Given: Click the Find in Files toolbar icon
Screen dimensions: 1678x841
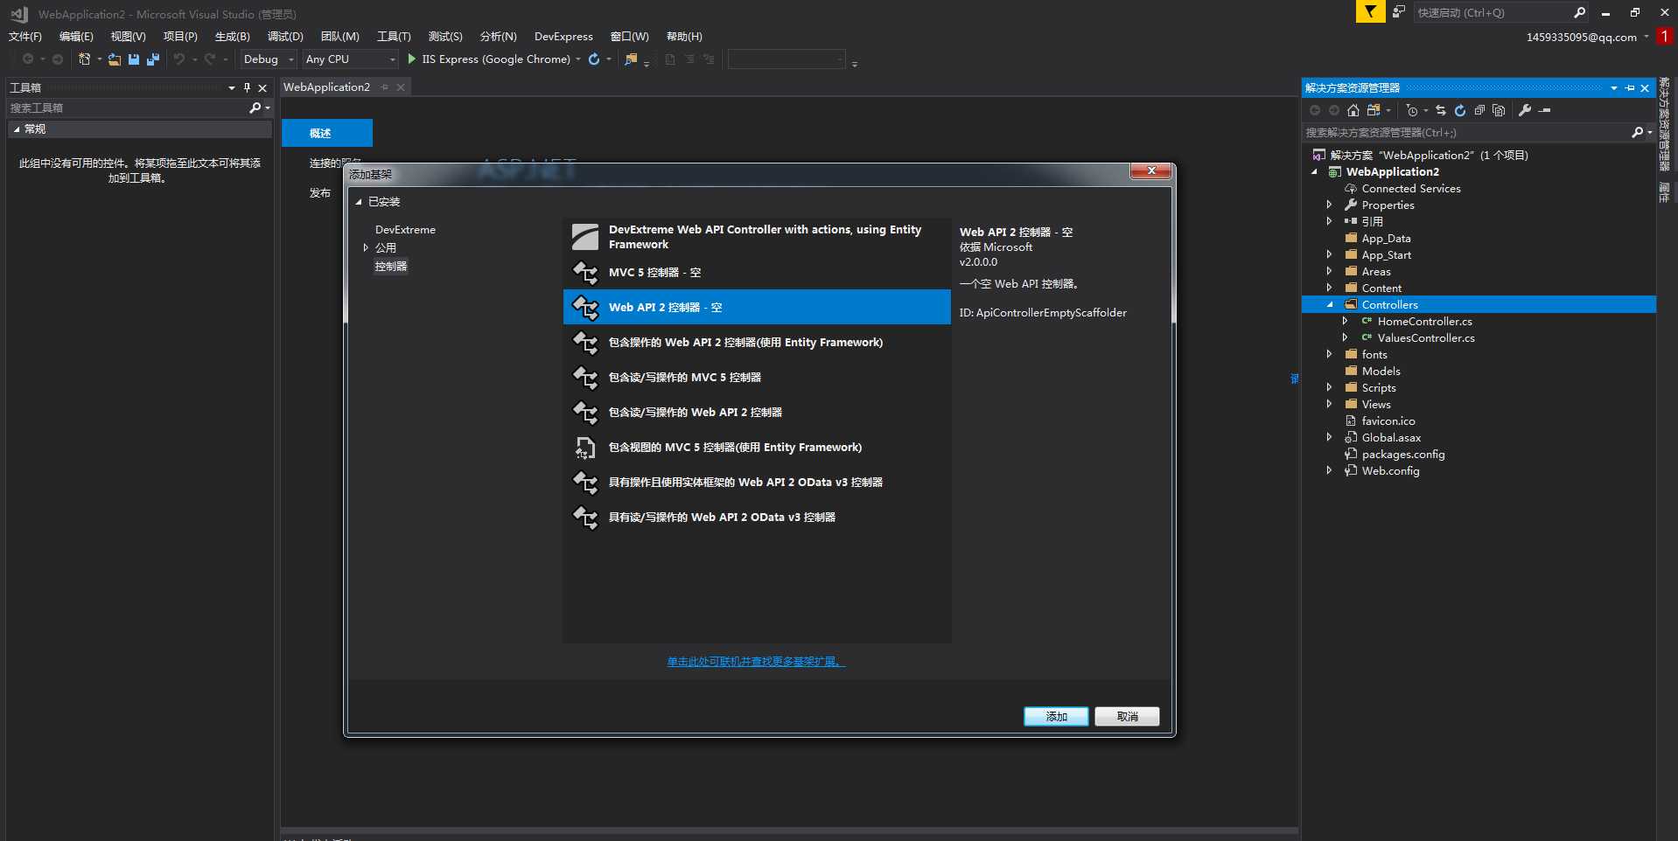Looking at the screenshot, I should 631,59.
